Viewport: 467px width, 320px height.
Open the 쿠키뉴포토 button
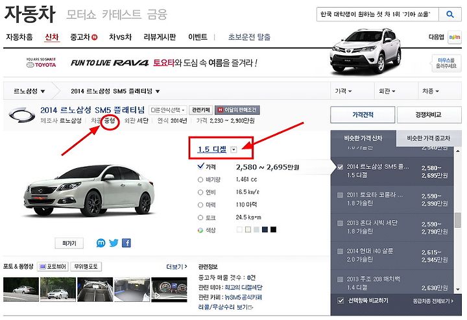tap(86, 266)
